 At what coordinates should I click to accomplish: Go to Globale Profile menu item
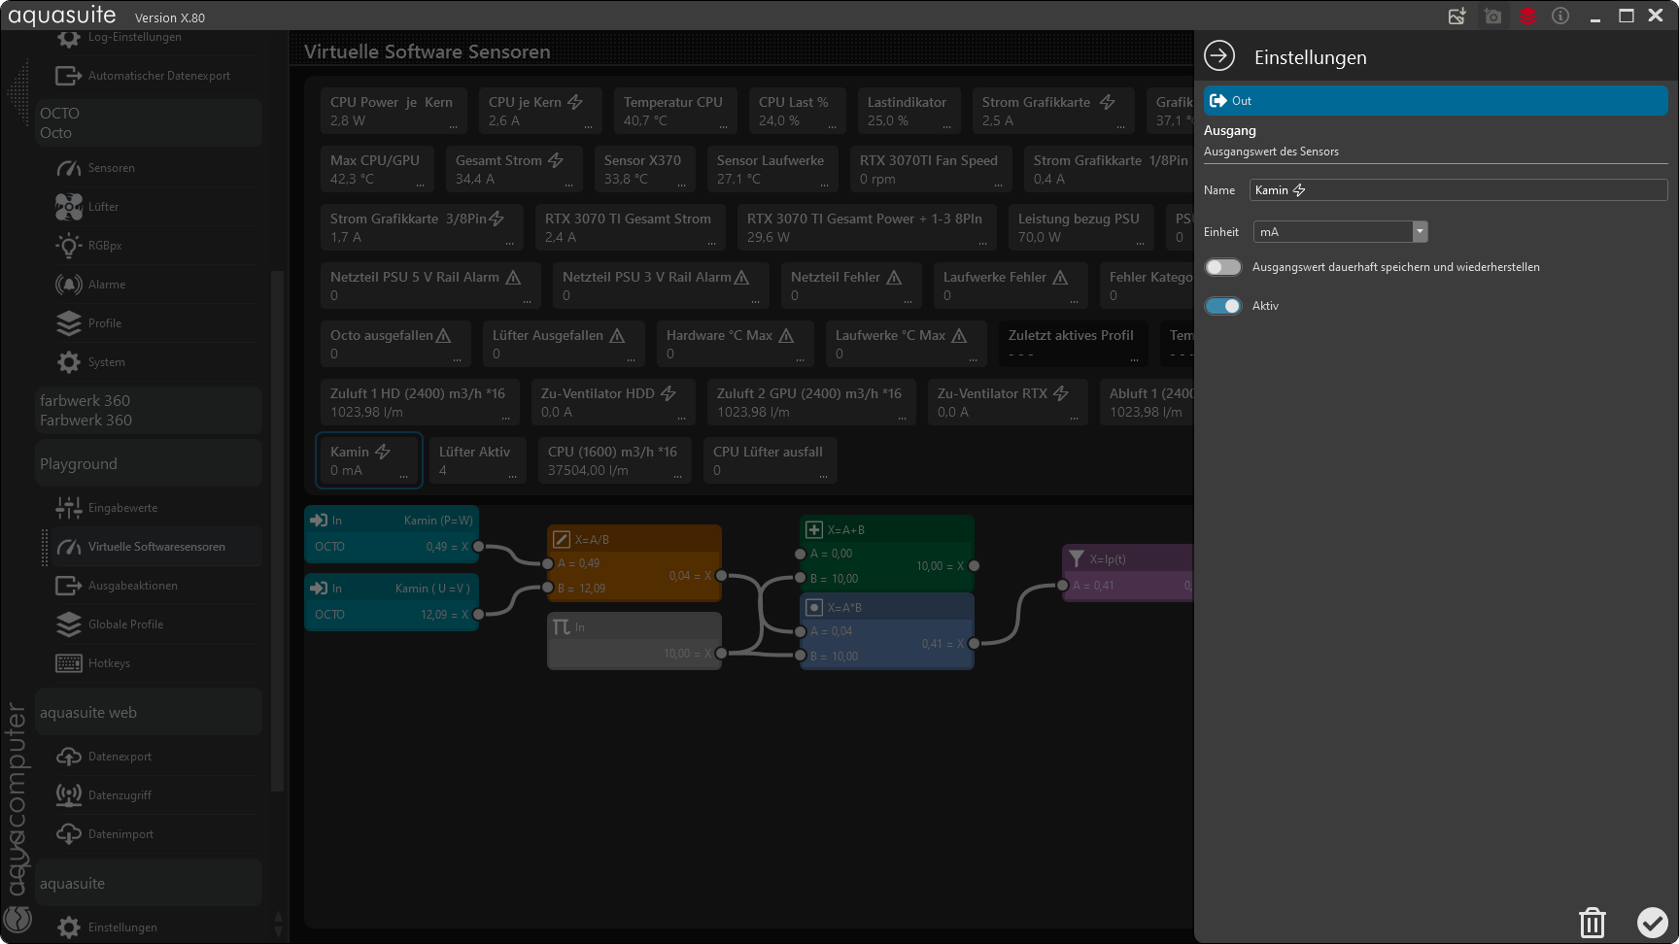click(x=125, y=624)
